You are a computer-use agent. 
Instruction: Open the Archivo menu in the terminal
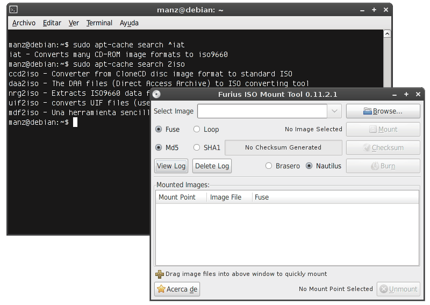coord(24,23)
